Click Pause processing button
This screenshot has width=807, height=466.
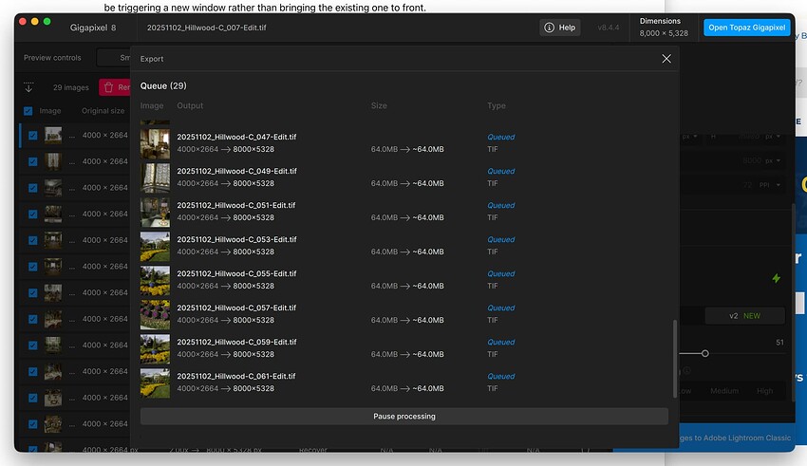404,416
